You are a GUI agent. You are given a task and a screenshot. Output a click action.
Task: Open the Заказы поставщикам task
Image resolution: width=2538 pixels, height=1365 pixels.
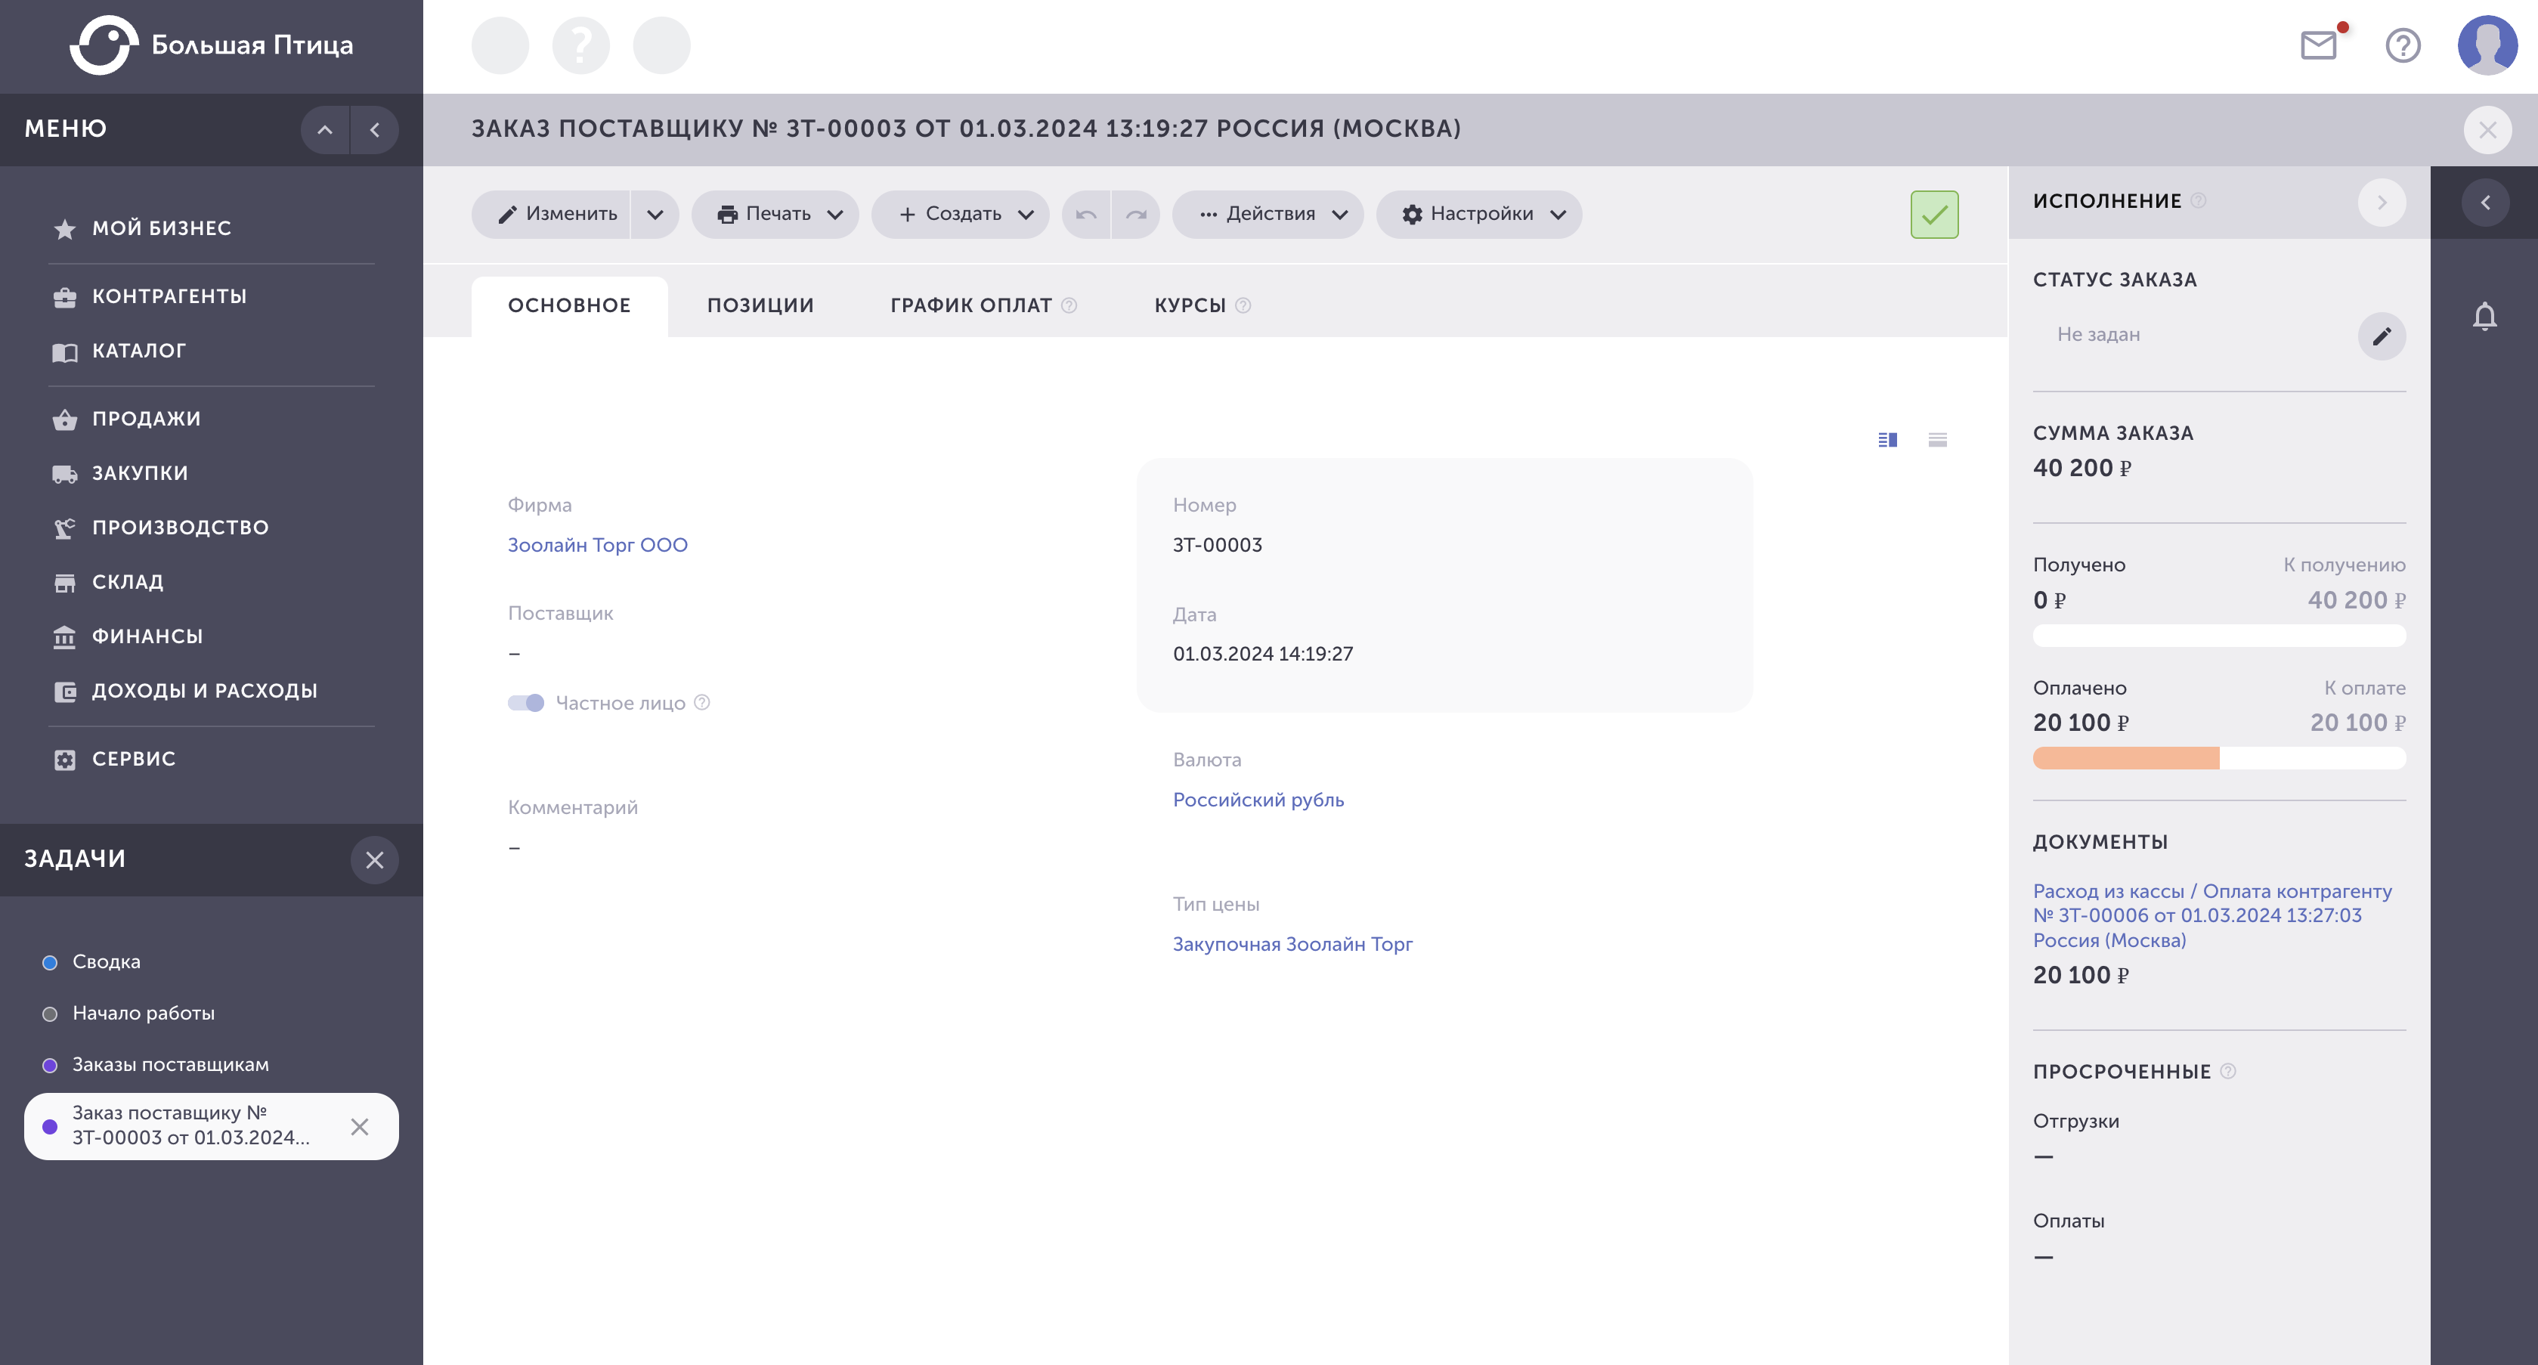171,1066
